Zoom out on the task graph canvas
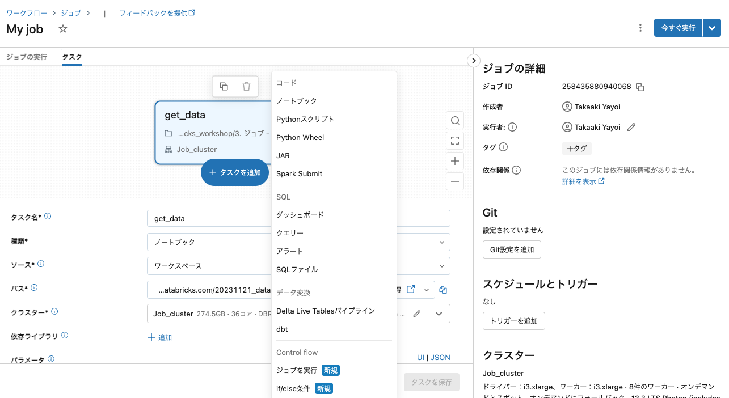 pos(454,181)
